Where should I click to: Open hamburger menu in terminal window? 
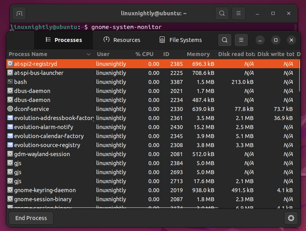238,13
